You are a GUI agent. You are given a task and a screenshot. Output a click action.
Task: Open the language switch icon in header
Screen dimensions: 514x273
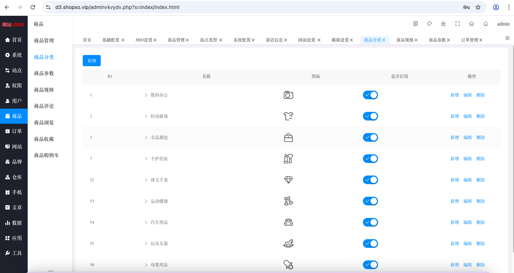415,24
